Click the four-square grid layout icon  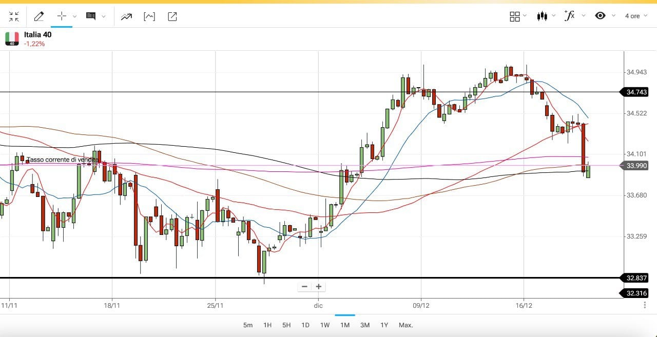[x=514, y=16]
